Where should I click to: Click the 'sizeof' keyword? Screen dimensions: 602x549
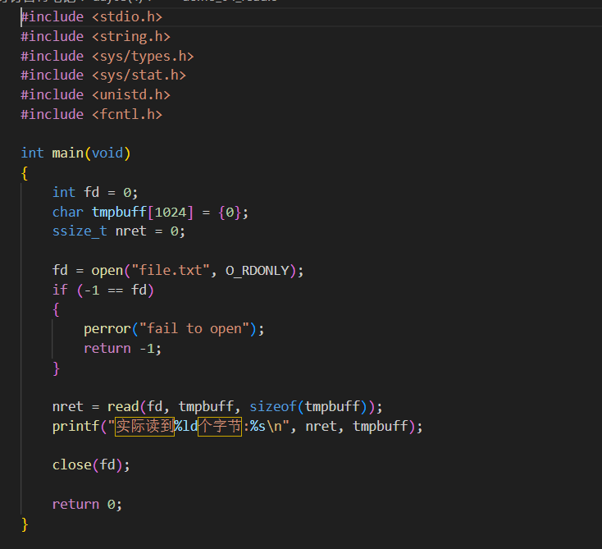[x=273, y=406]
